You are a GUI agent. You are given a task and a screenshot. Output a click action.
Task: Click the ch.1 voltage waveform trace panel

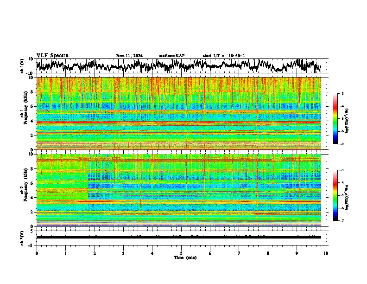point(181,66)
